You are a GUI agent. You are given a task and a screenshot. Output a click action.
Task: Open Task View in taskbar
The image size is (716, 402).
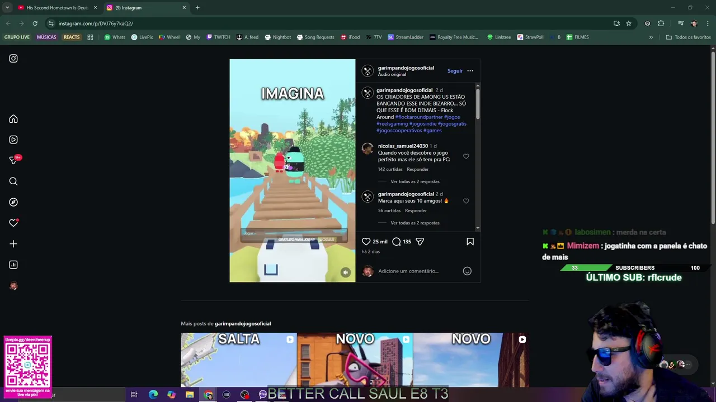pos(134,395)
